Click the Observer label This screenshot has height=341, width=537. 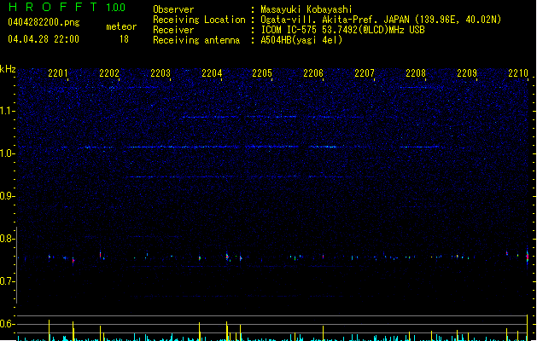pyautogui.click(x=173, y=9)
